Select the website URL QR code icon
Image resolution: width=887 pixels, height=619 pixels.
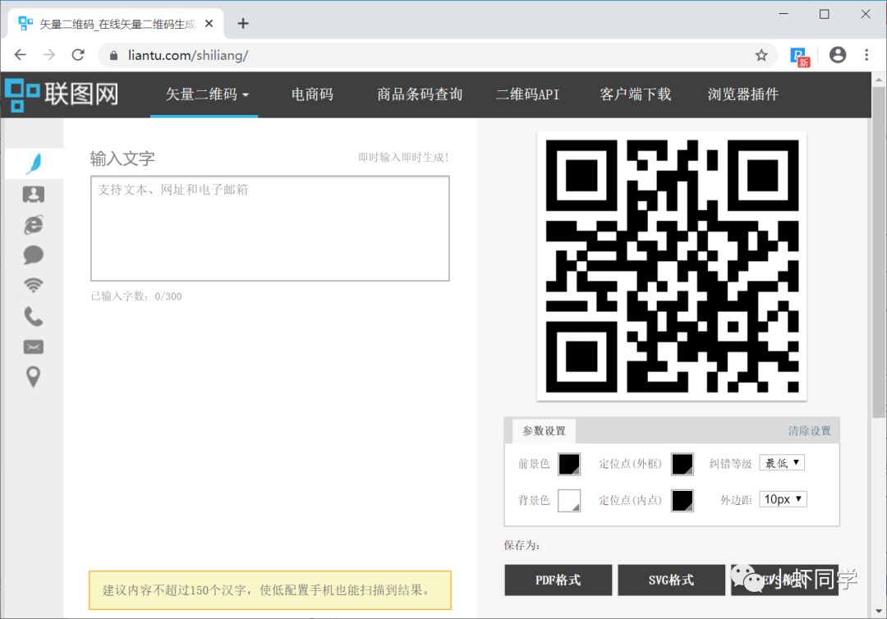pyautogui.click(x=33, y=224)
